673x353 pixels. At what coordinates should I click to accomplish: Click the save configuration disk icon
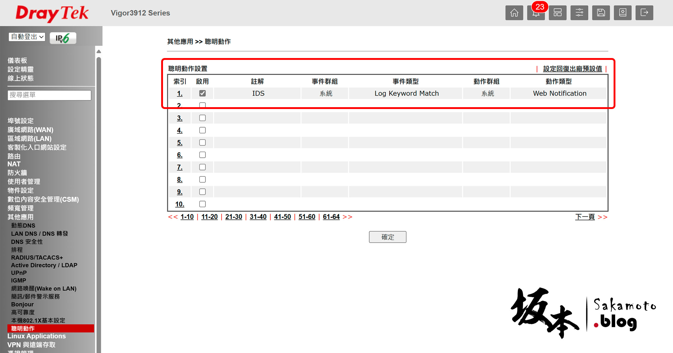[601, 13]
